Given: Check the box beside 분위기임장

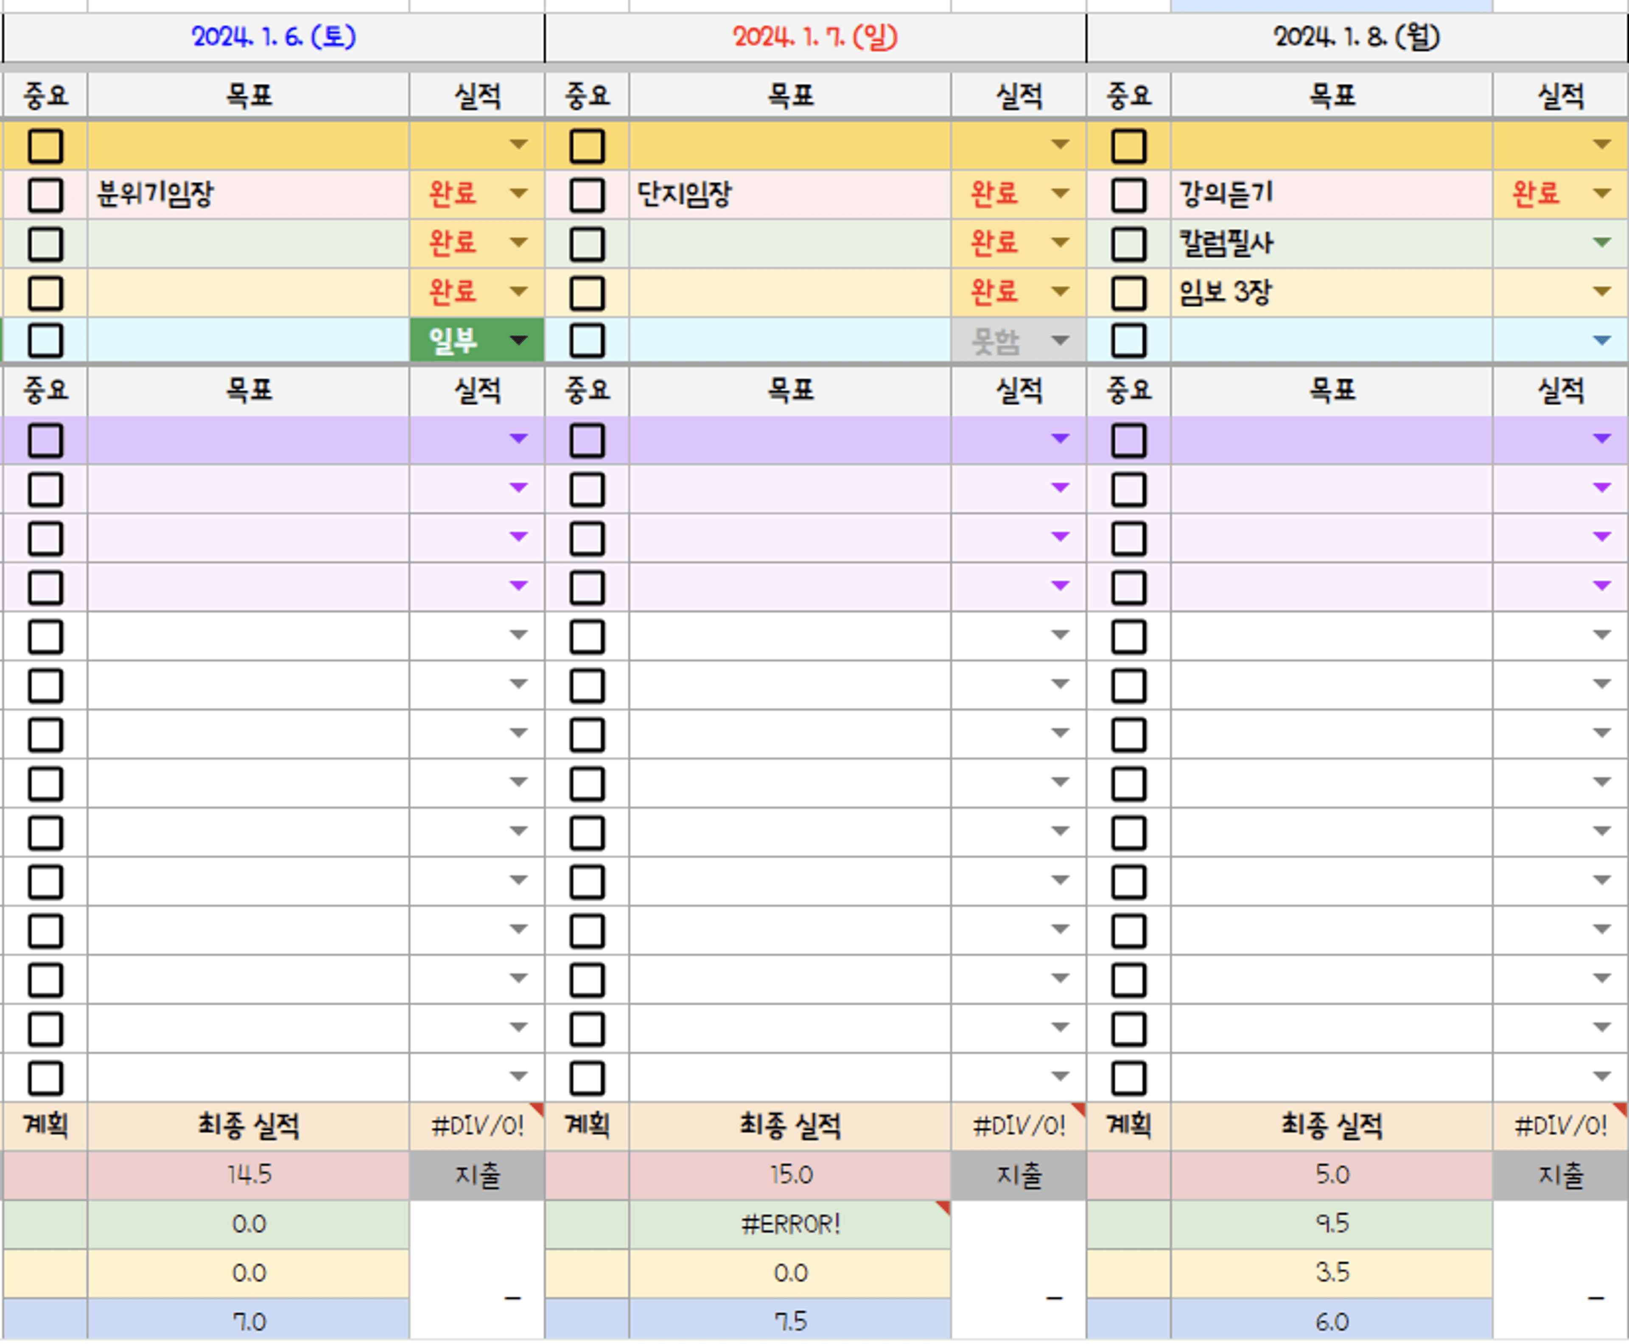Looking at the screenshot, I should pos(45,195).
